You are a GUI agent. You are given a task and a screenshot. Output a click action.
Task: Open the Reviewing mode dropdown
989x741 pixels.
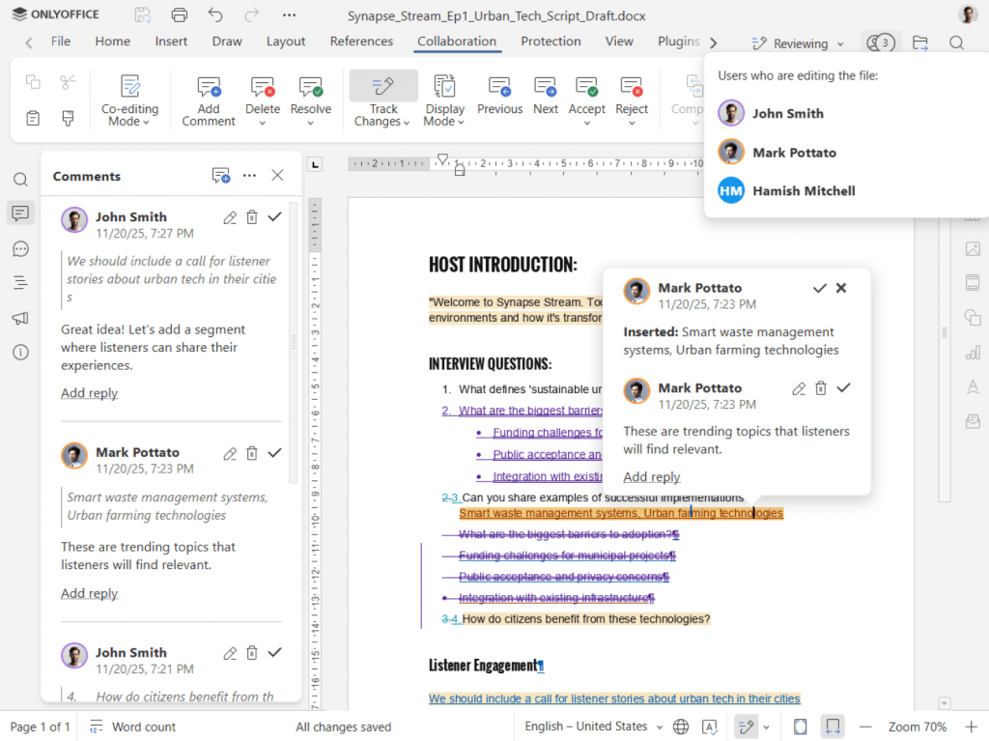[x=800, y=43]
